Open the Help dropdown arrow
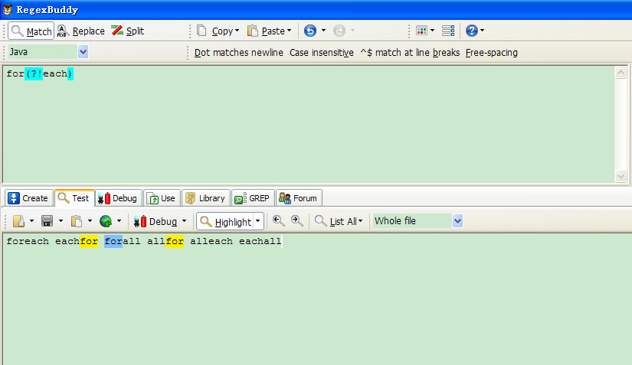Screen dimensions: 632x365 482,31
